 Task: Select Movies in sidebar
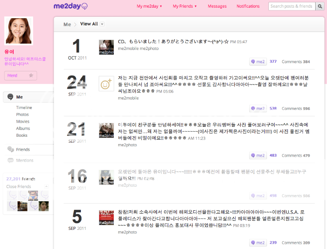[x=23, y=121]
